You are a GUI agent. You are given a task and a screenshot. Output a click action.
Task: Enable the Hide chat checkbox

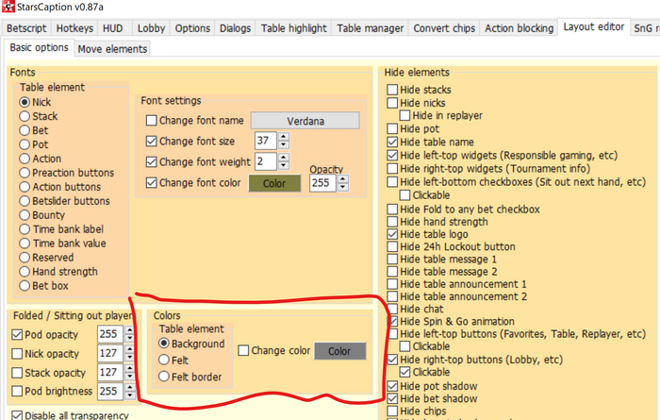[x=393, y=309]
